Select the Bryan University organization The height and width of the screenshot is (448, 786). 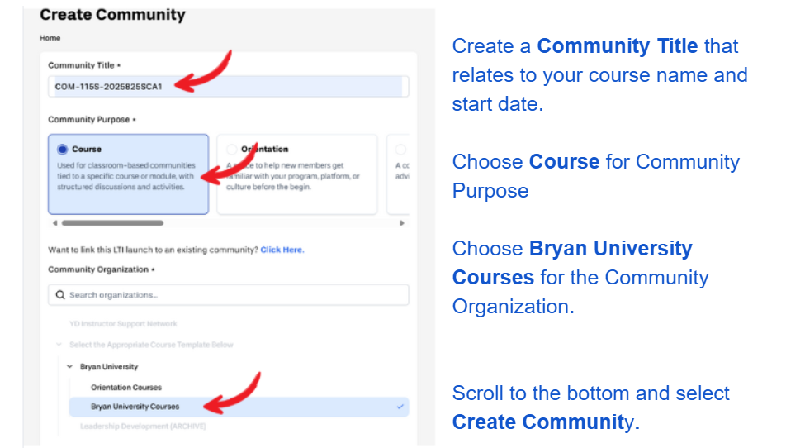point(109,367)
